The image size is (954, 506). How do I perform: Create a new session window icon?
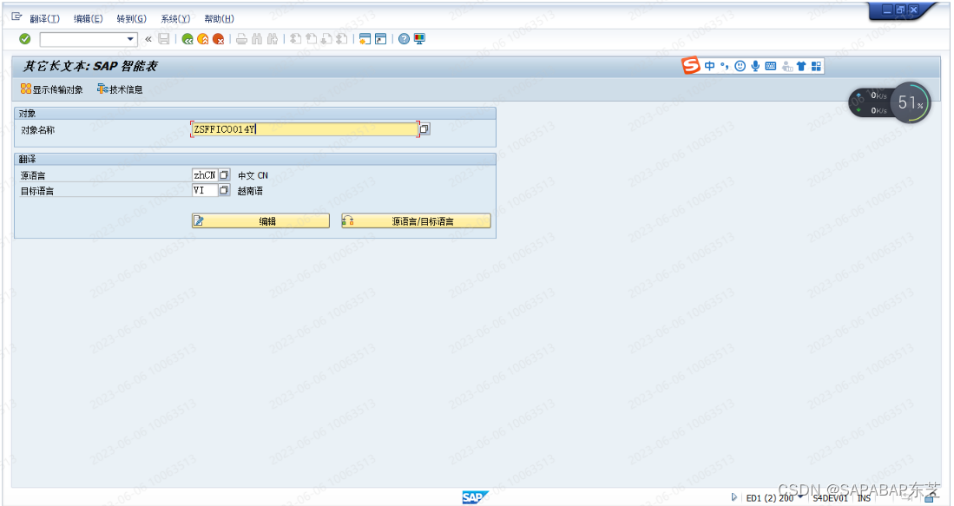(x=365, y=39)
